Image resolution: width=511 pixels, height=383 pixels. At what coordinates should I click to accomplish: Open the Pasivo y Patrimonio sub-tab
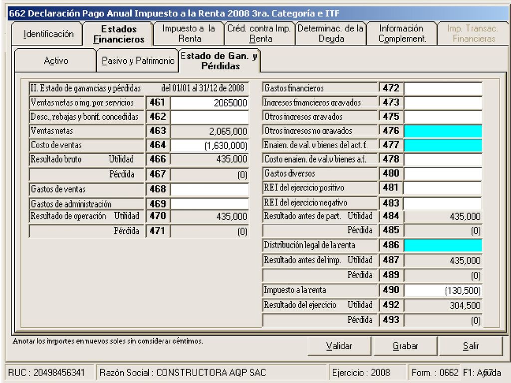[138, 60]
